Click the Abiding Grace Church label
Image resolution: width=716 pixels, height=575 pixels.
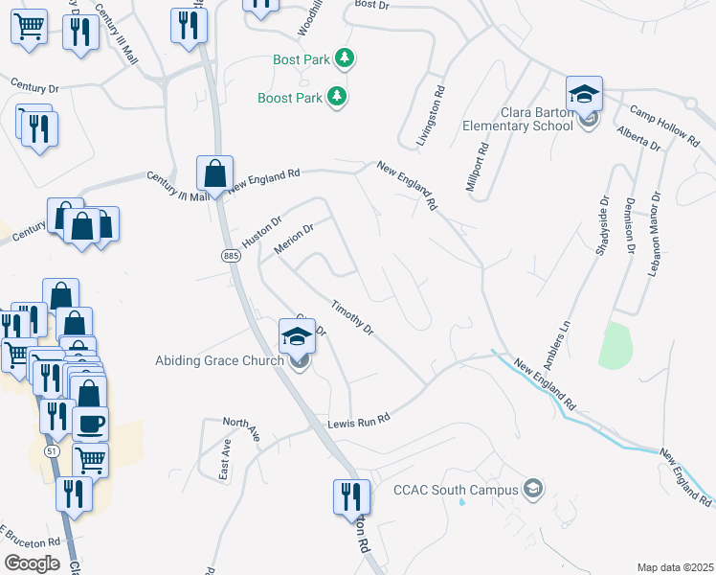[x=219, y=360]
